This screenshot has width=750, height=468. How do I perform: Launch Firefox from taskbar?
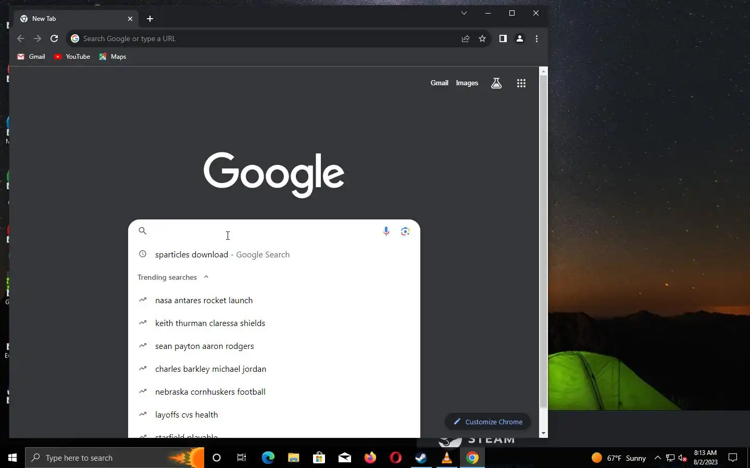click(370, 458)
